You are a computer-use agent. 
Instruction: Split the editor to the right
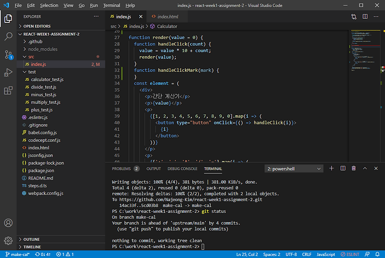coord(365,17)
